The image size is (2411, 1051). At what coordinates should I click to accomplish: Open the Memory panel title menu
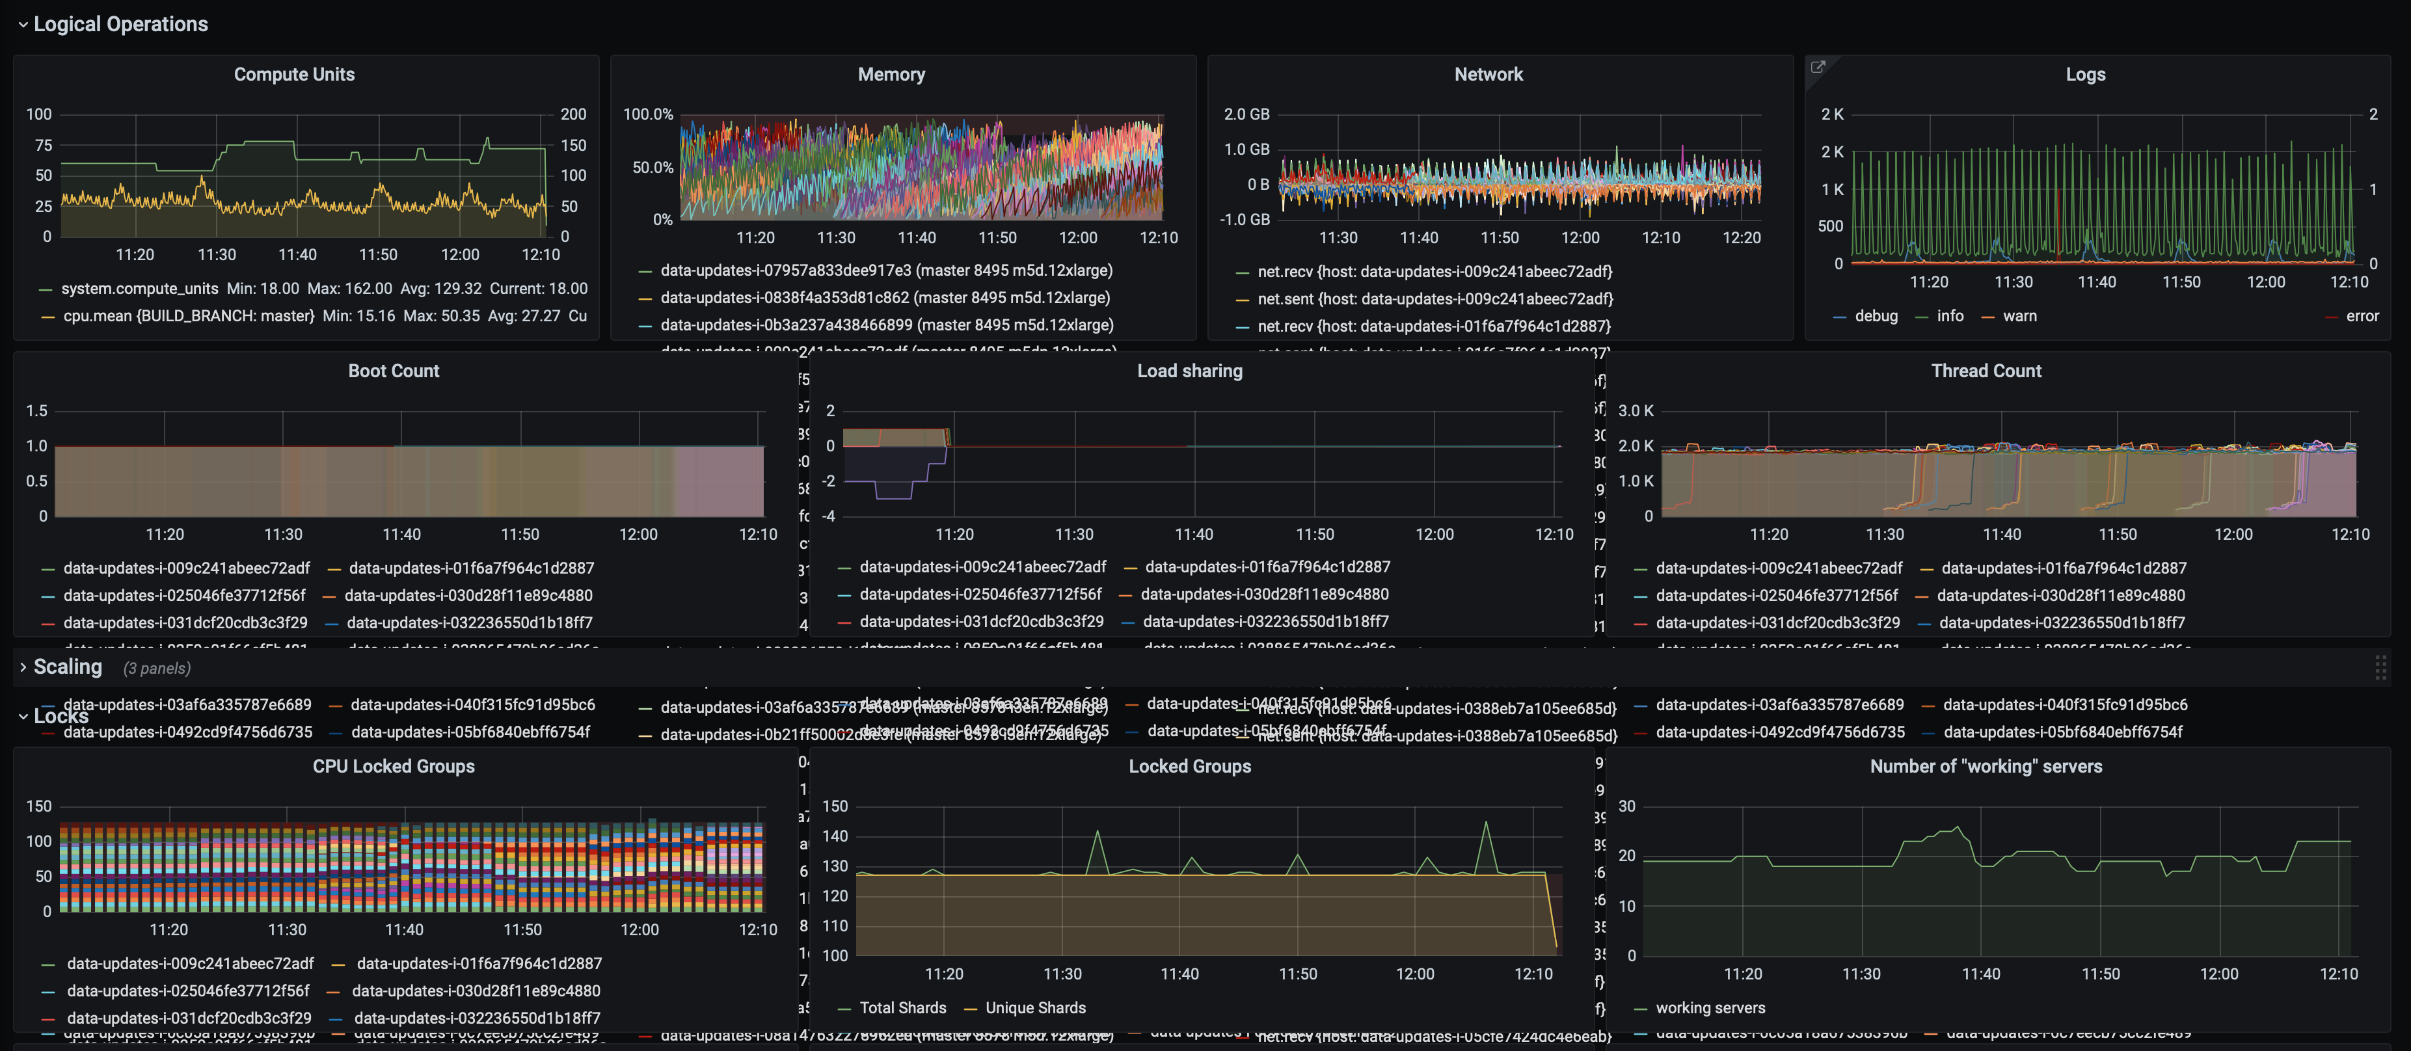[x=891, y=74]
